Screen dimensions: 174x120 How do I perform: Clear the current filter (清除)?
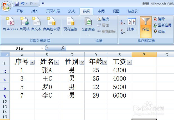[x=159, y=19]
